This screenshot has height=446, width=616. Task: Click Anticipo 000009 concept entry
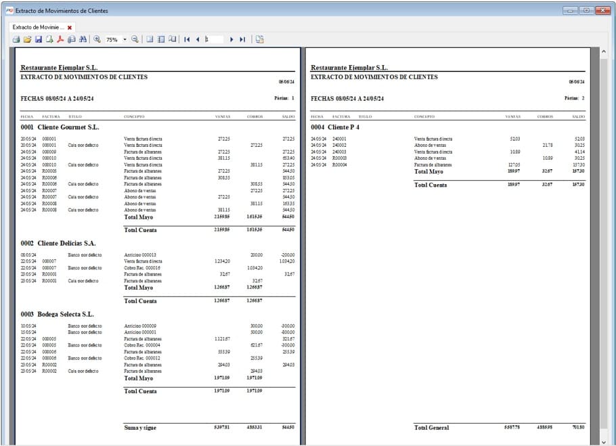[140, 326]
